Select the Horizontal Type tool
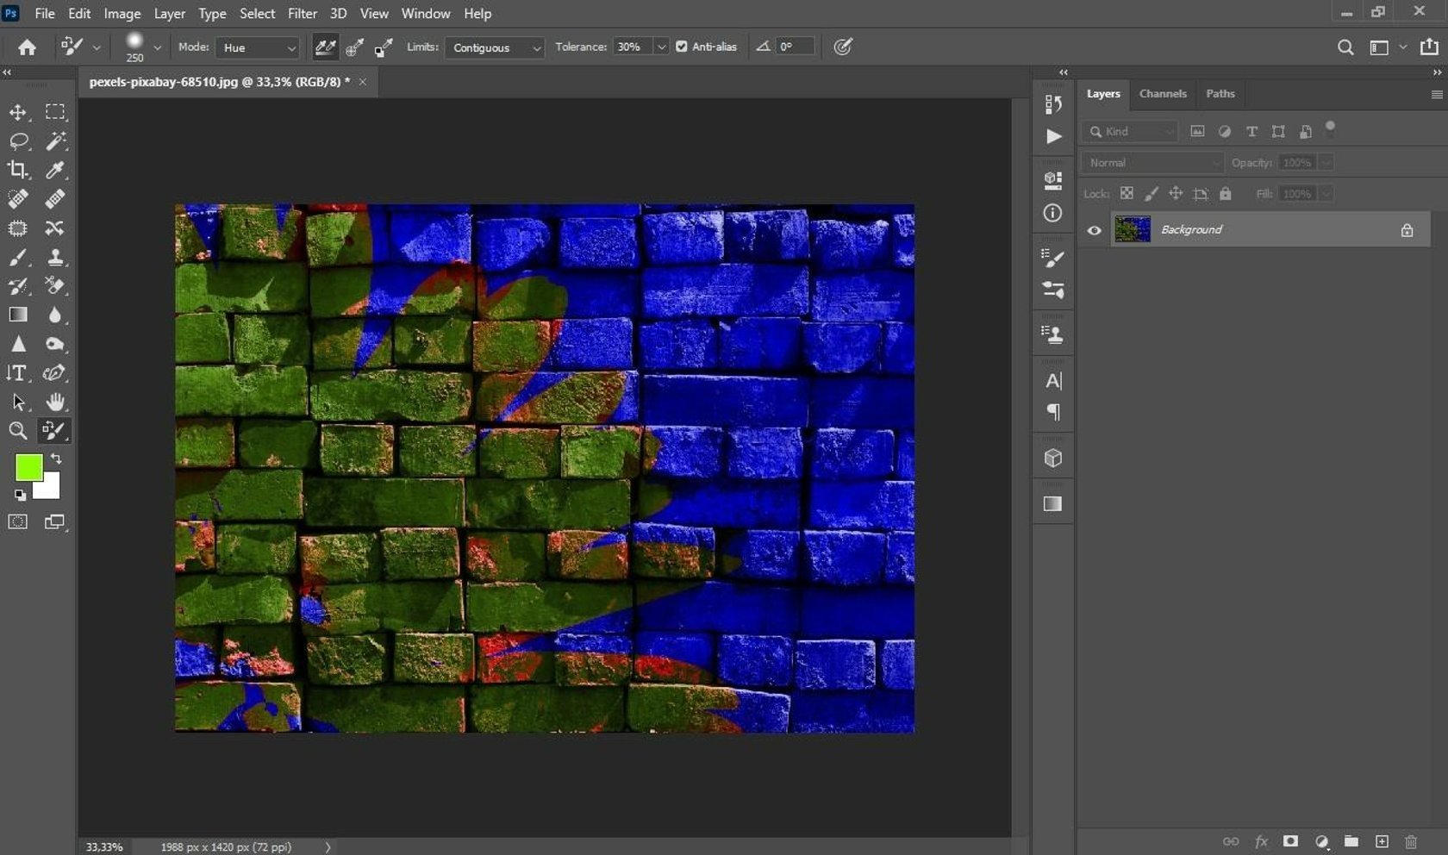Image resolution: width=1448 pixels, height=855 pixels. click(17, 372)
